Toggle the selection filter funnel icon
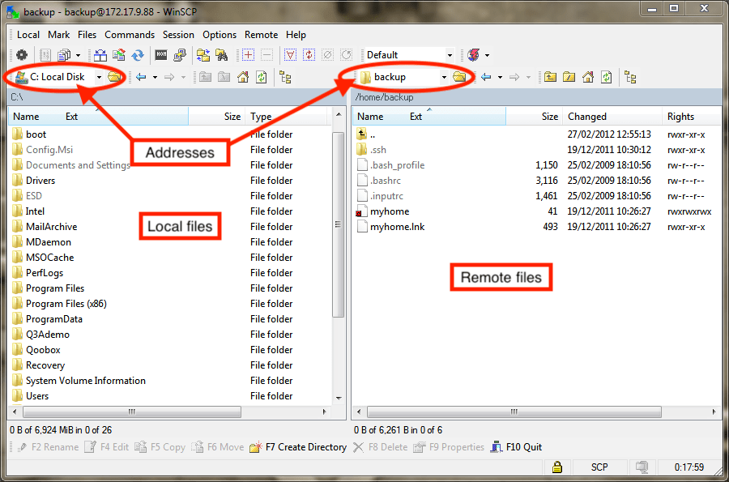 click(x=289, y=54)
